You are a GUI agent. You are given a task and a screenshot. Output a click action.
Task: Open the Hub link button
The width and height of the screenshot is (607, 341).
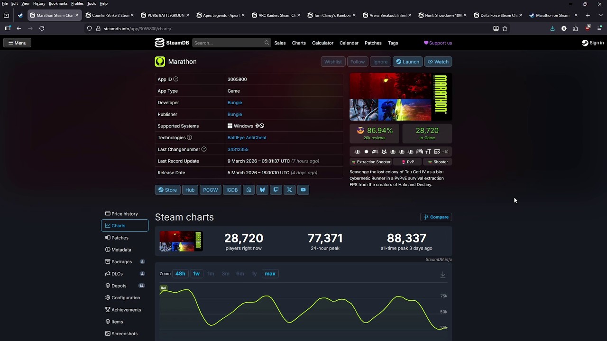190,190
